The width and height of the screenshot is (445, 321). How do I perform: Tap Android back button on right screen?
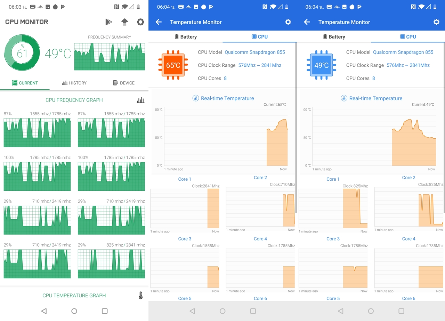(341, 311)
